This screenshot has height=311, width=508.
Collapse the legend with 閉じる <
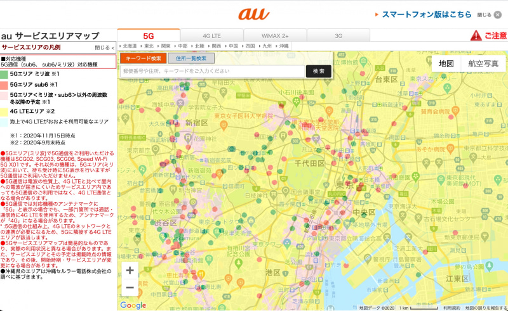point(105,48)
